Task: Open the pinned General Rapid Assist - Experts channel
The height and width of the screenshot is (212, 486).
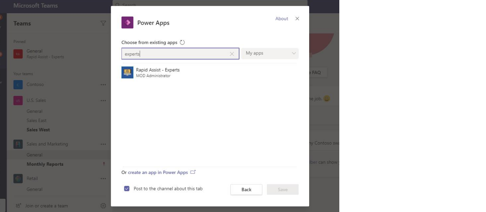Action: point(59,54)
